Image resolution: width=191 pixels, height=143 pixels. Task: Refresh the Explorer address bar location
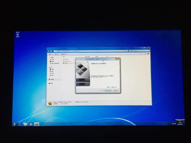click(127, 51)
